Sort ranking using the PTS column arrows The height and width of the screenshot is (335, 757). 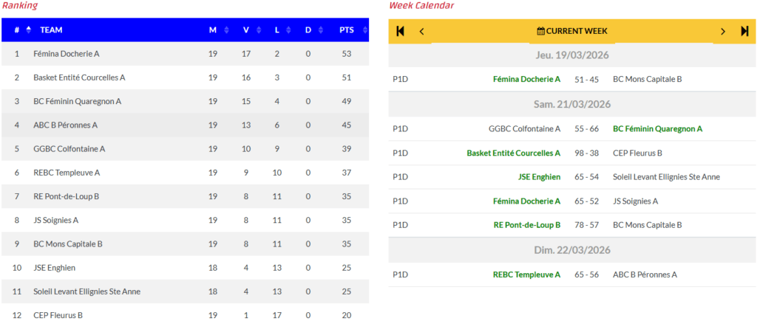pyautogui.click(x=362, y=30)
